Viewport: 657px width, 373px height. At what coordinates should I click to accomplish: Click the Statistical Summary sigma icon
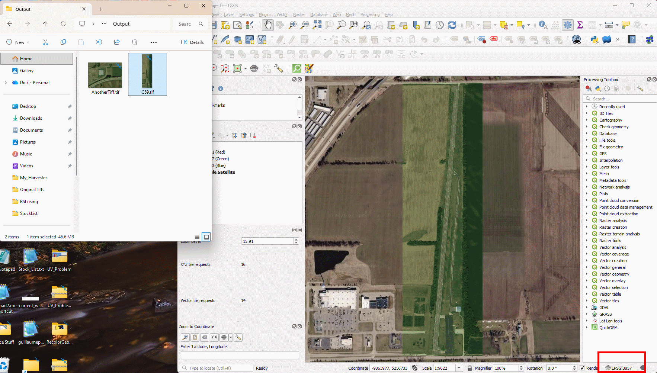580,25
